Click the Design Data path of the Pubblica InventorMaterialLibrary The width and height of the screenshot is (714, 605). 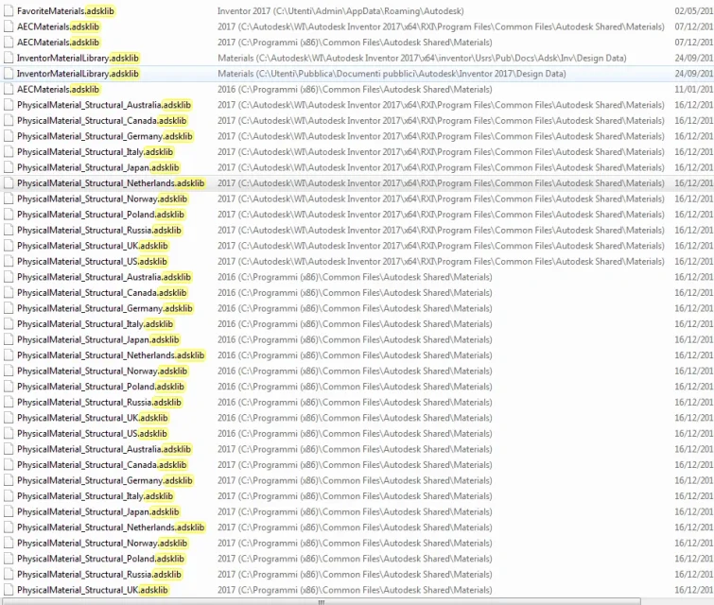tap(392, 74)
